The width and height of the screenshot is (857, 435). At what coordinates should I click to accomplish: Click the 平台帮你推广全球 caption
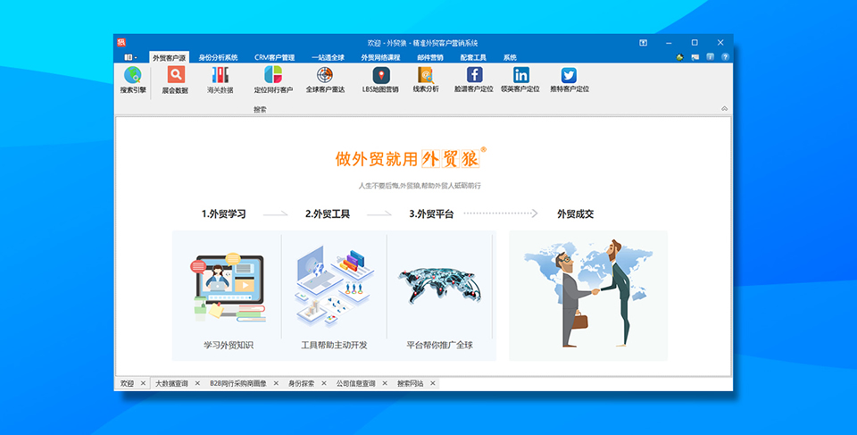pos(439,346)
